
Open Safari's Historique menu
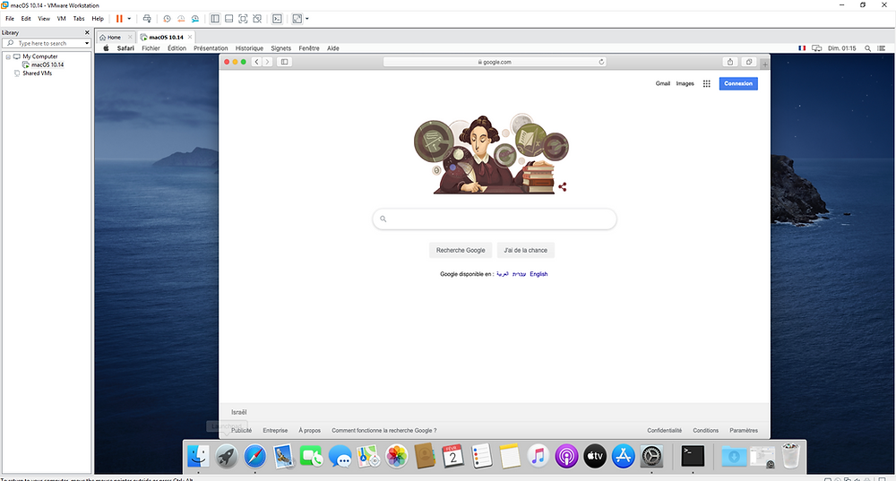pos(249,48)
